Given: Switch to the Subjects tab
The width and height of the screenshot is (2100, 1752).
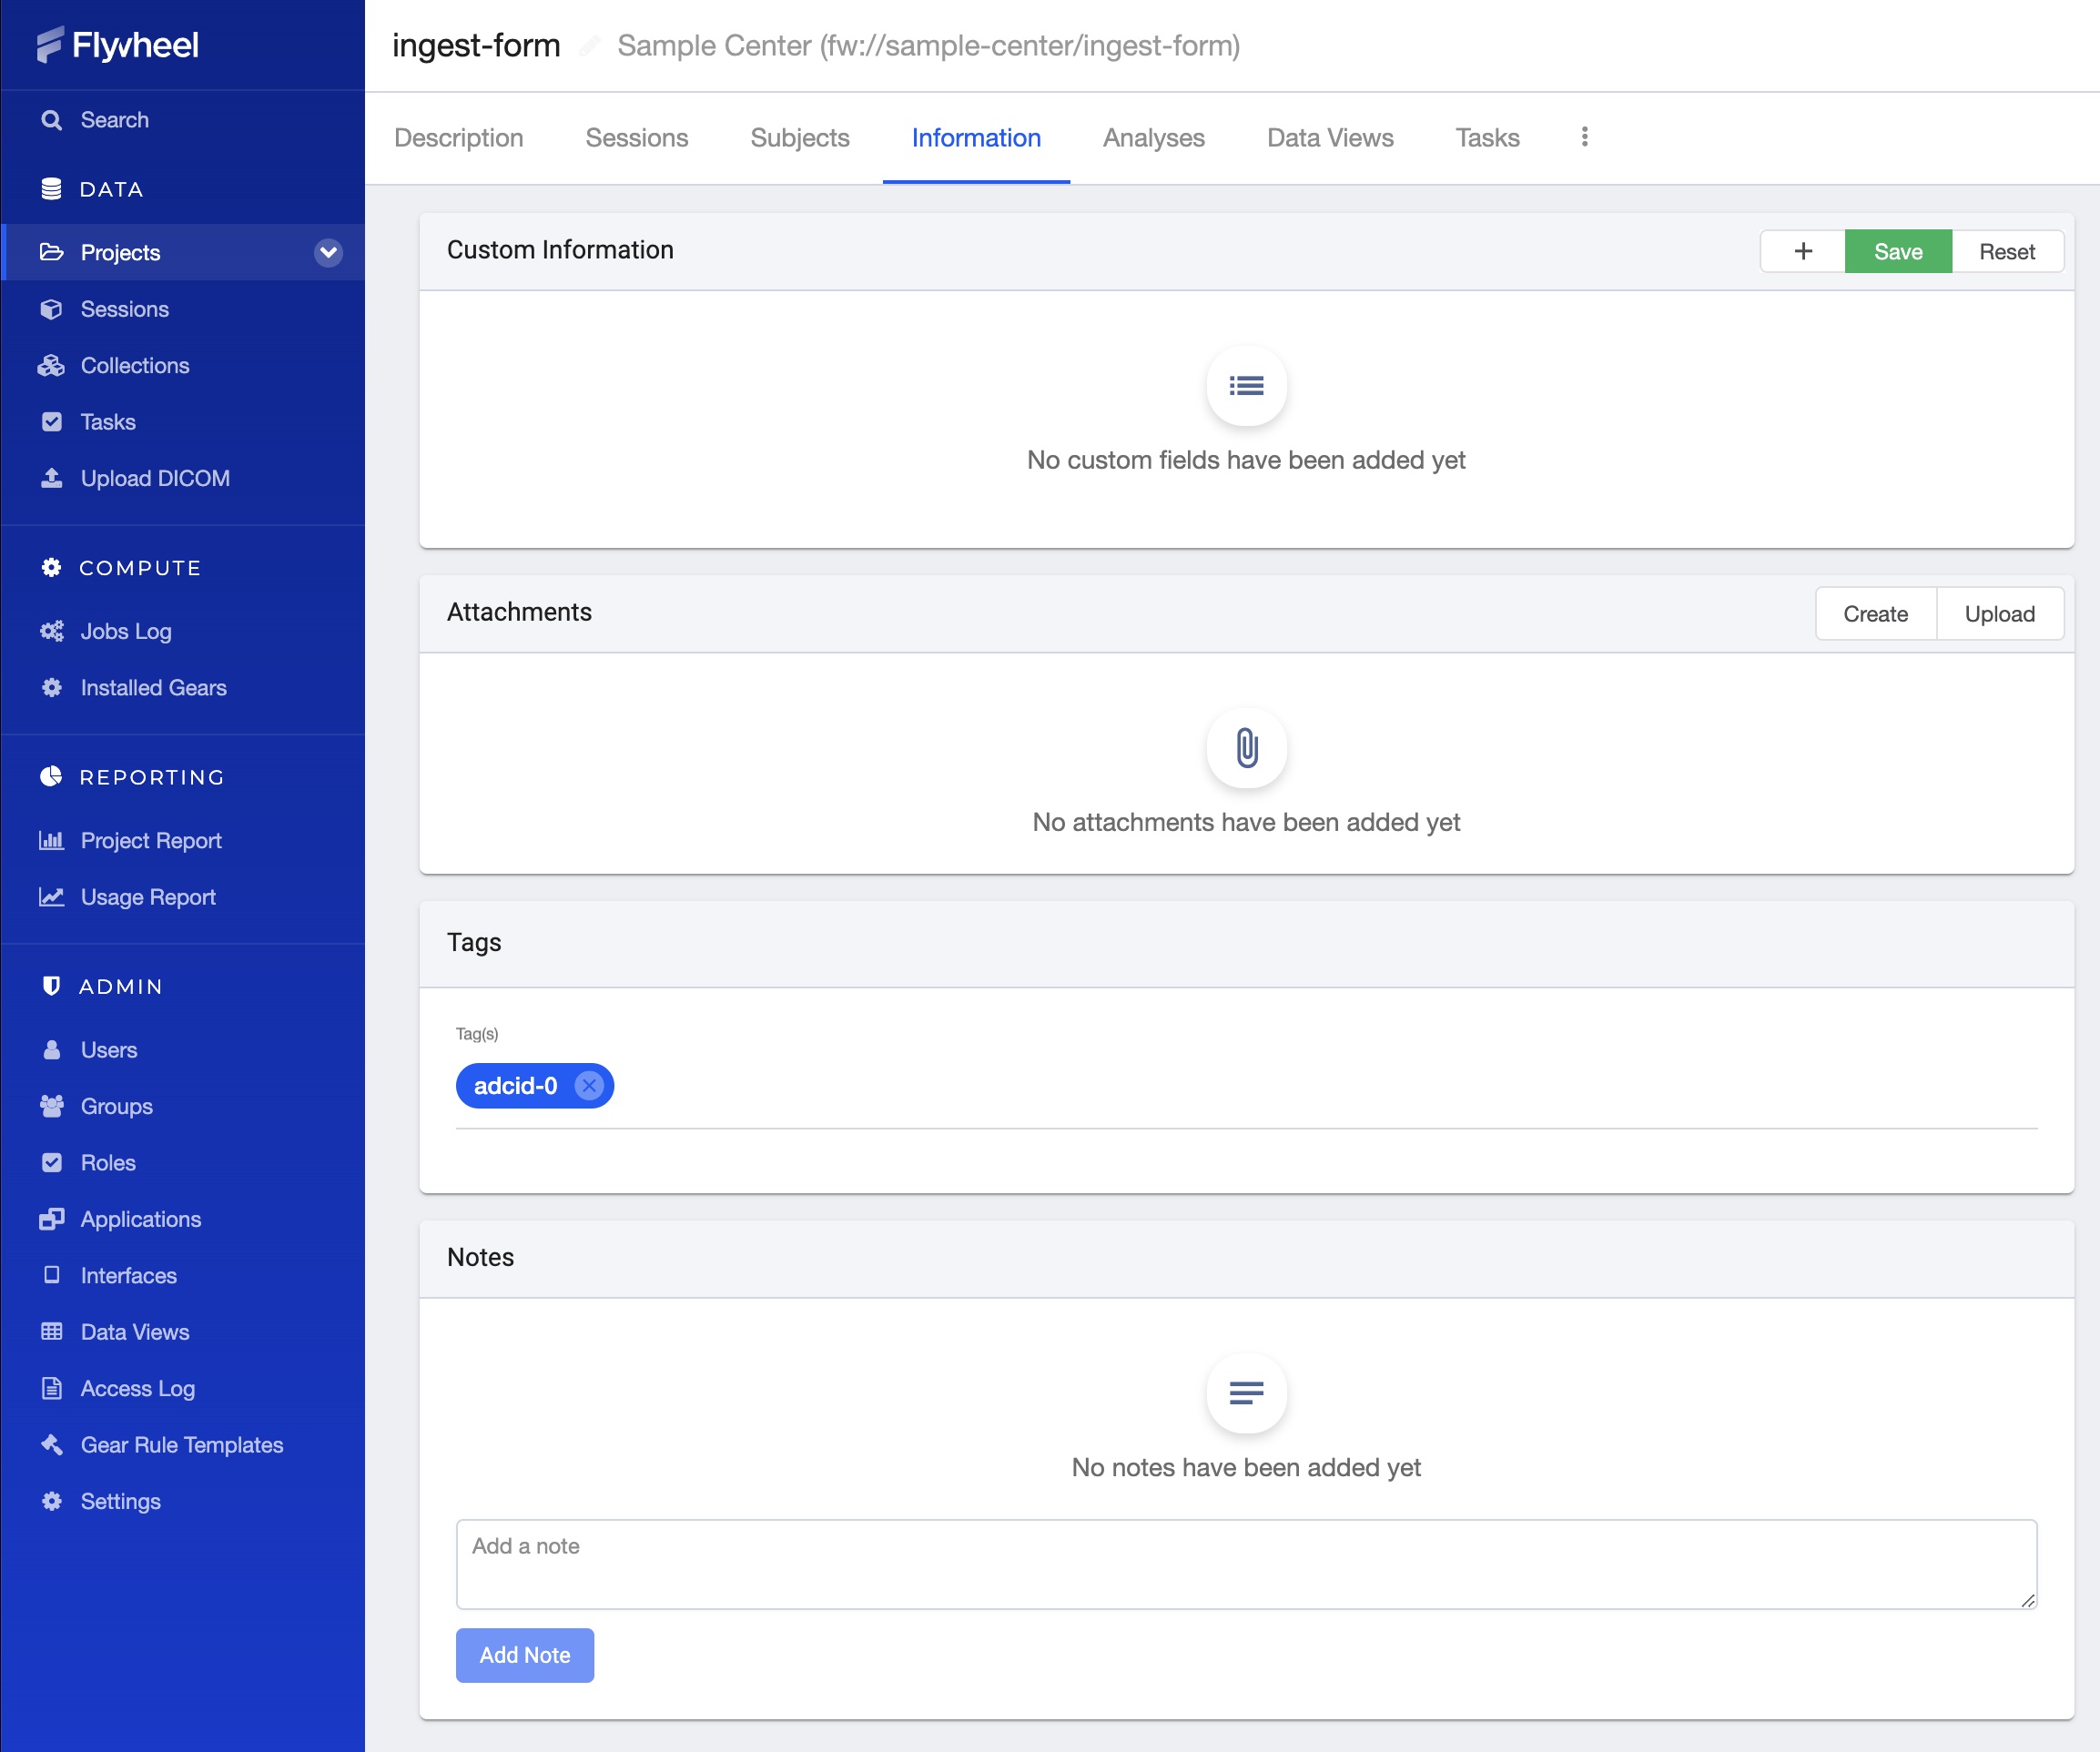Looking at the screenshot, I should tap(799, 138).
